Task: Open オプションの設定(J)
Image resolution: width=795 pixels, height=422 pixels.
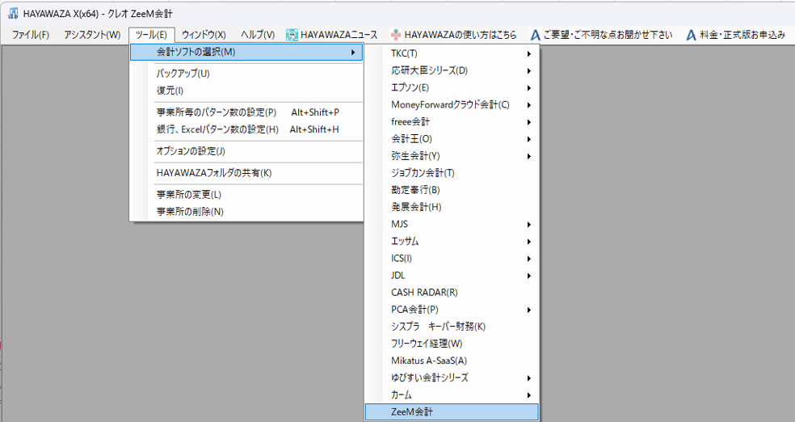Action: click(x=246, y=151)
